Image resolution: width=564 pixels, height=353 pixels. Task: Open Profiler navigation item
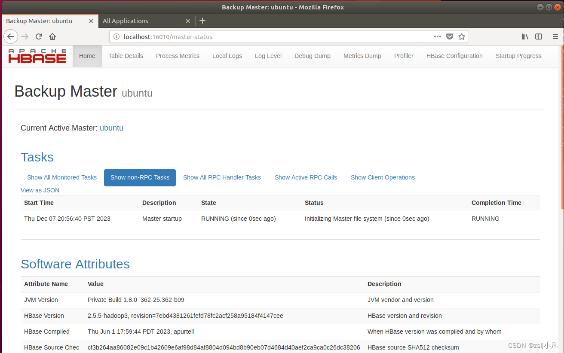404,56
